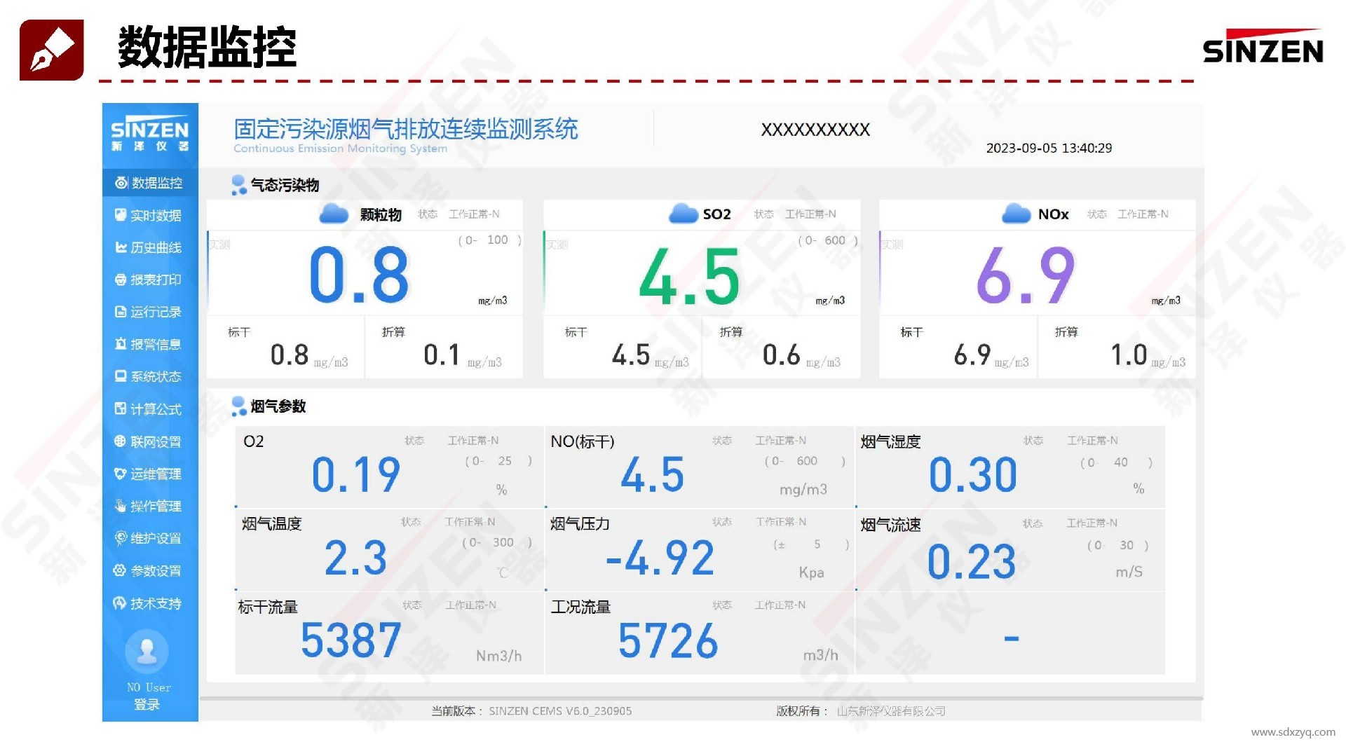Check 报警信息 alarm information
Screen dimensions: 1346x756
pos(149,344)
